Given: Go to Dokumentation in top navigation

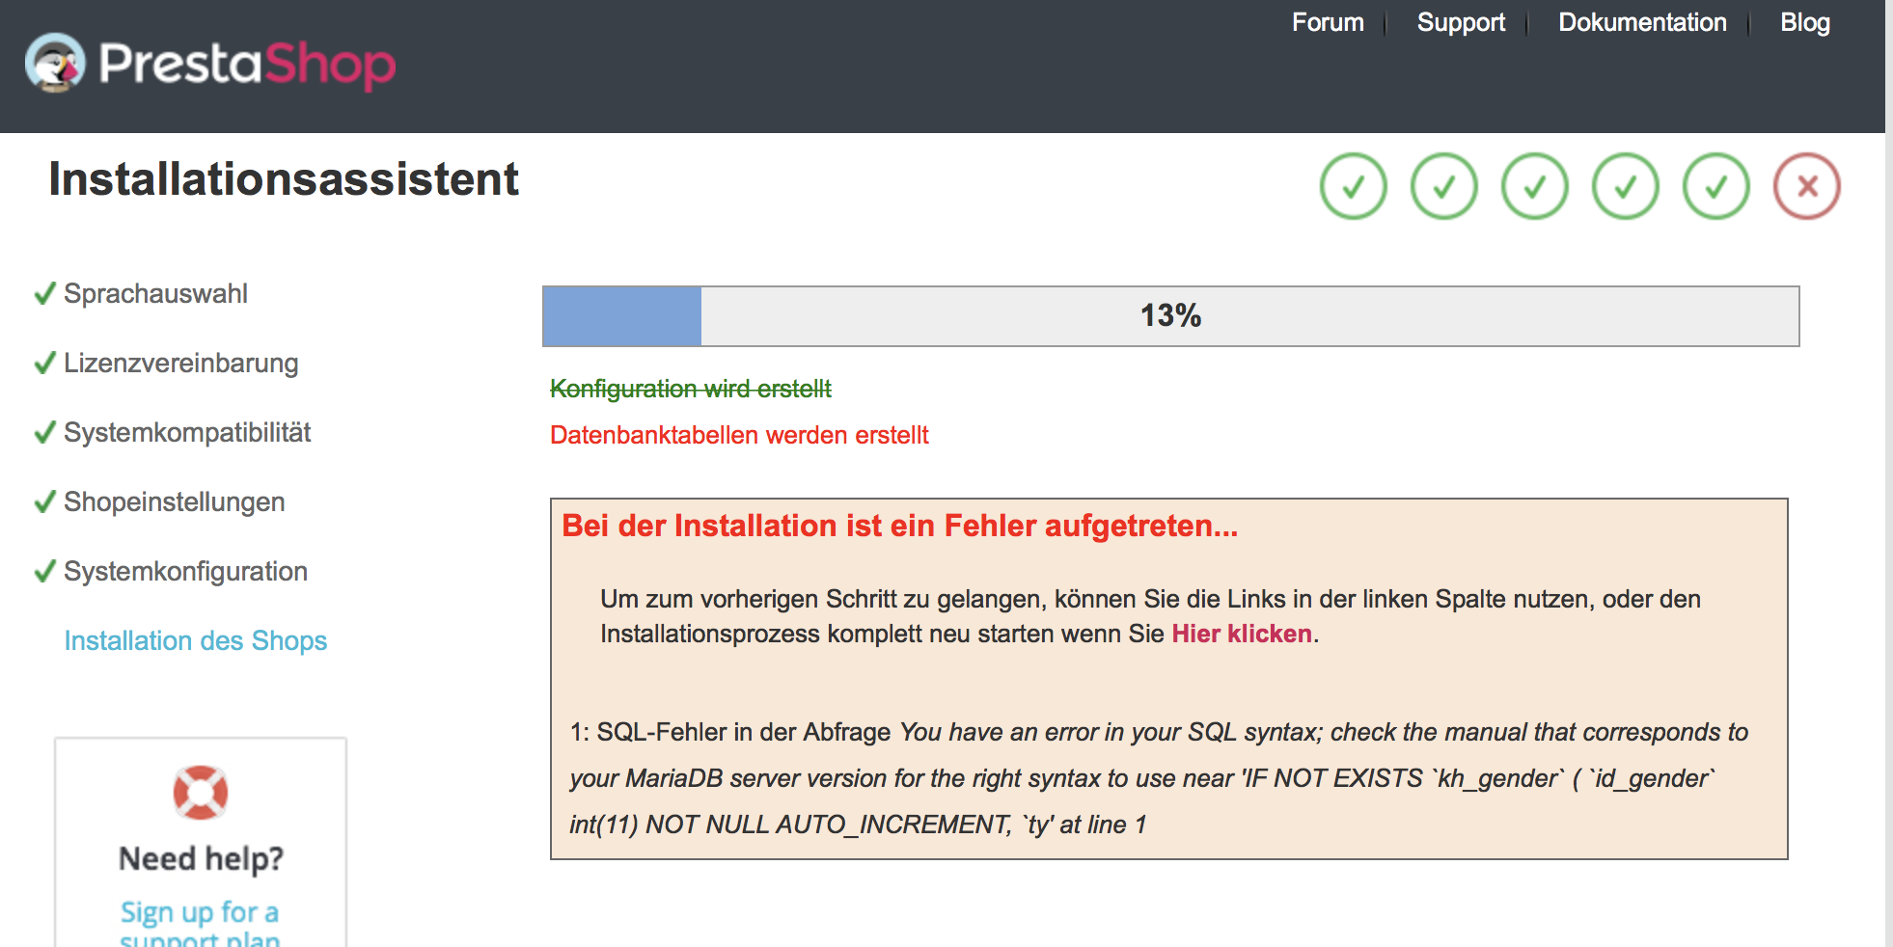Looking at the screenshot, I should pyautogui.click(x=1642, y=22).
